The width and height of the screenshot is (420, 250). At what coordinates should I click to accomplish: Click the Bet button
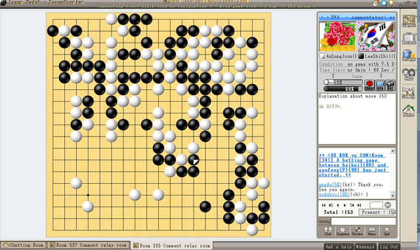pyautogui.click(x=390, y=85)
